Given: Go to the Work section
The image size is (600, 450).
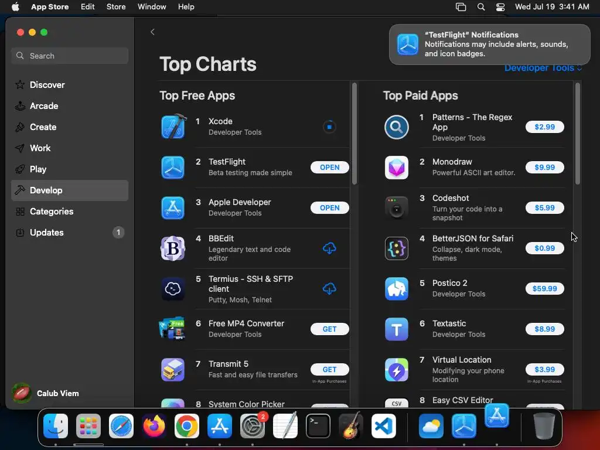Looking at the screenshot, I should click(x=70, y=148).
